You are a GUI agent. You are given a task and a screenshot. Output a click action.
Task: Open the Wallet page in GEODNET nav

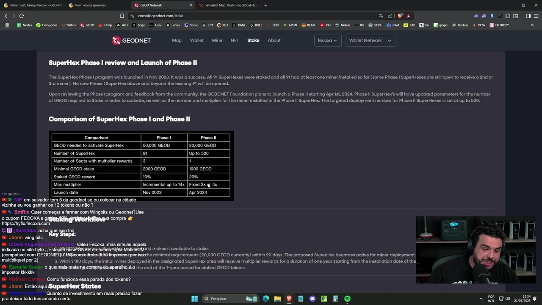196,40
